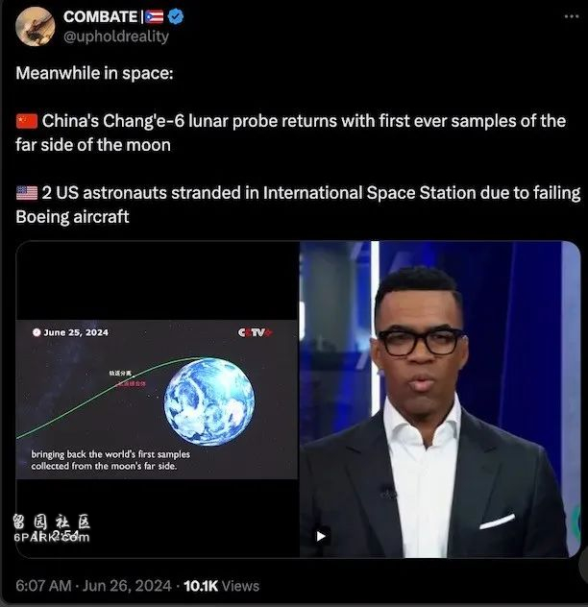Click the COMBATE display name
The width and height of the screenshot is (588, 607).
coord(100,16)
